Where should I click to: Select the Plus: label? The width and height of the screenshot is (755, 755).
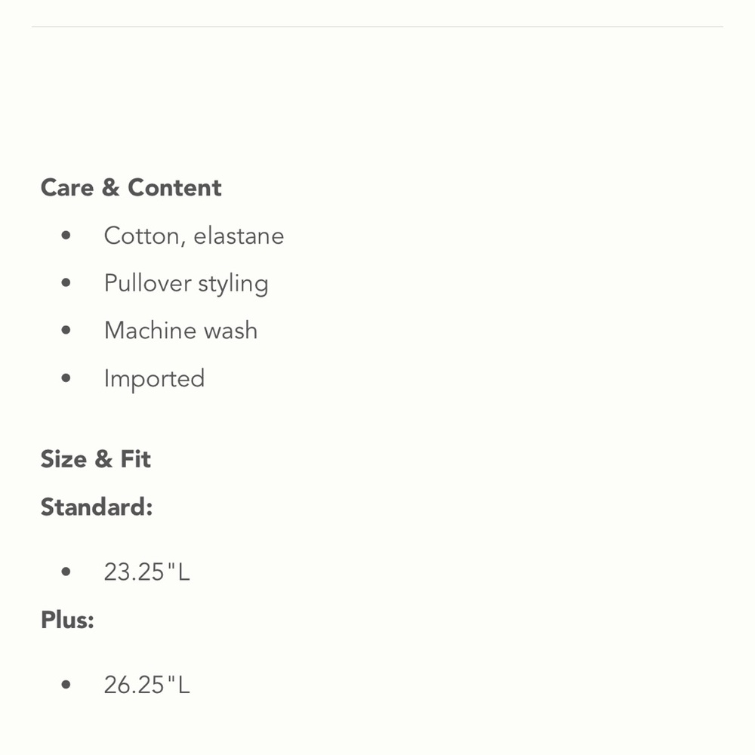coord(67,620)
